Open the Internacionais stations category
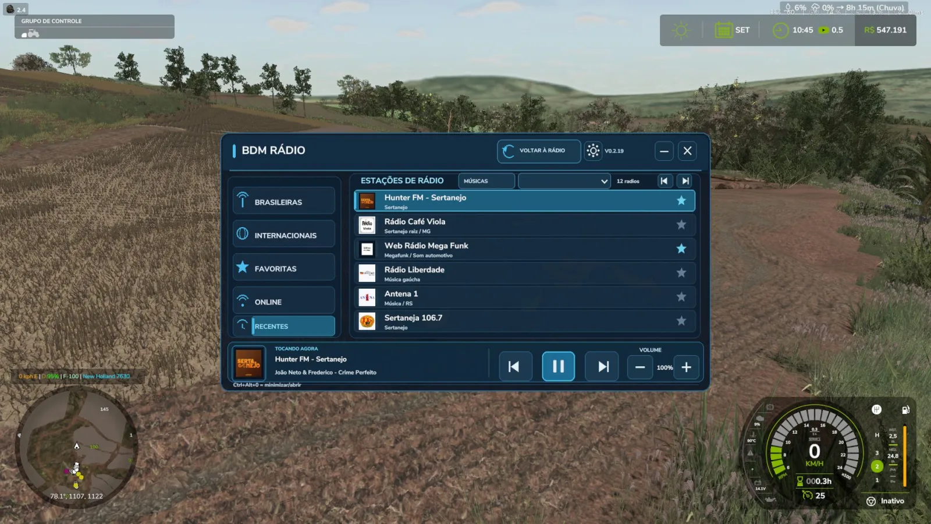Screen dimensions: 931x524 (284, 234)
